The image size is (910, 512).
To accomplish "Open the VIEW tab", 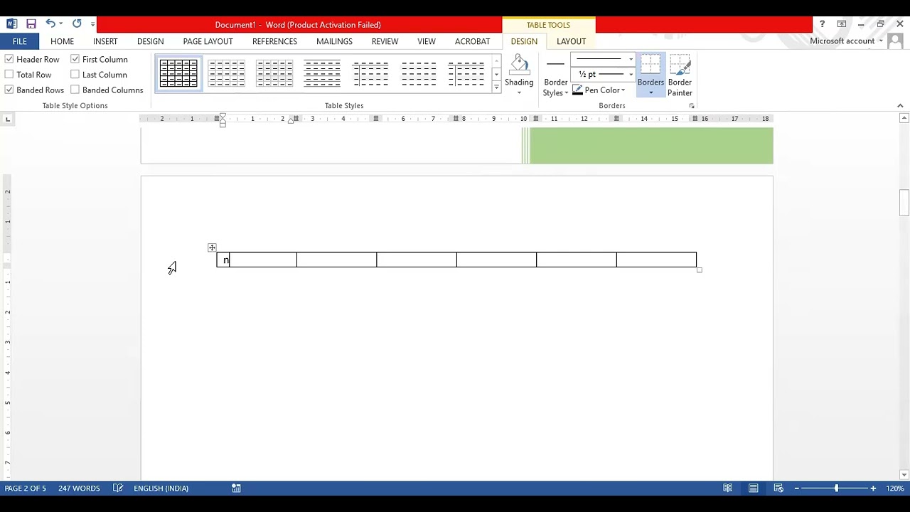I will [427, 41].
